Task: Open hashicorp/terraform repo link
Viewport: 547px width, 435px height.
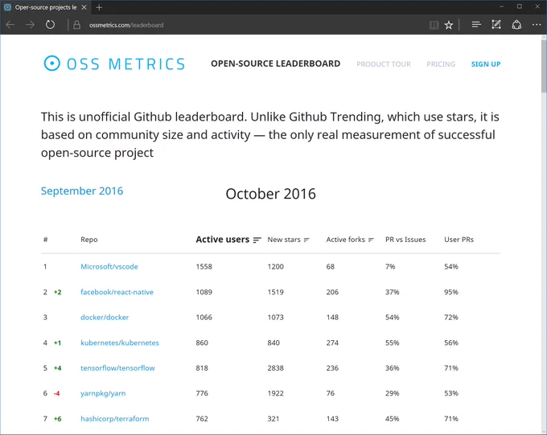Action: click(115, 419)
